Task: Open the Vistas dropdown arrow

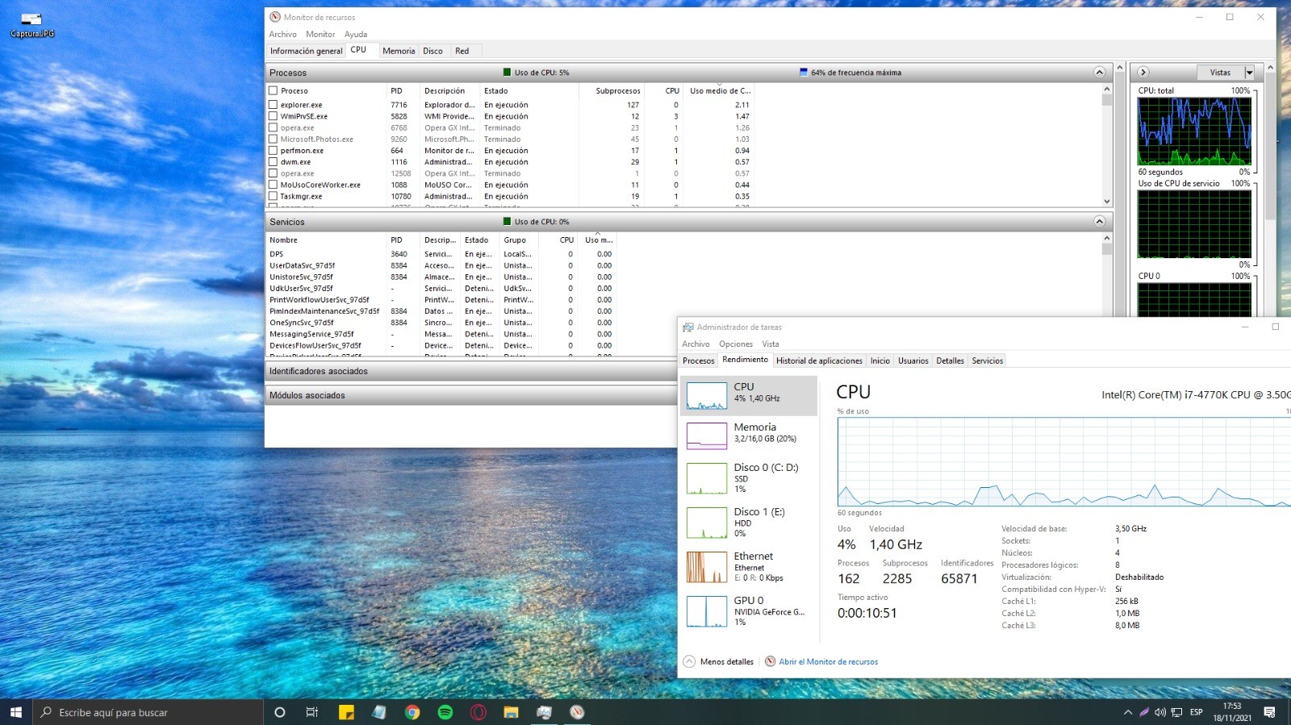Action: click(x=1249, y=73)
